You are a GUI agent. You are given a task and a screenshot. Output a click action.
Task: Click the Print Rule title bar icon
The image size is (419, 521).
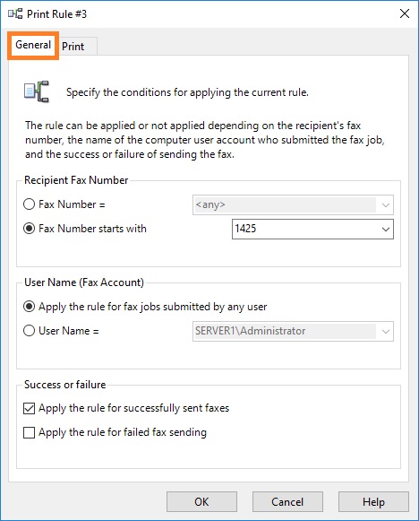15,14
